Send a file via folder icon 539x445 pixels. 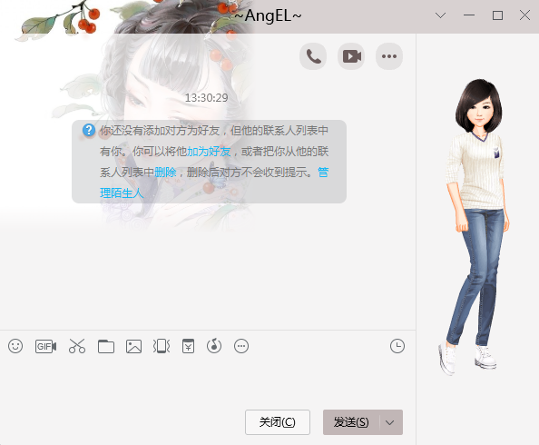(x=106, y=346)
